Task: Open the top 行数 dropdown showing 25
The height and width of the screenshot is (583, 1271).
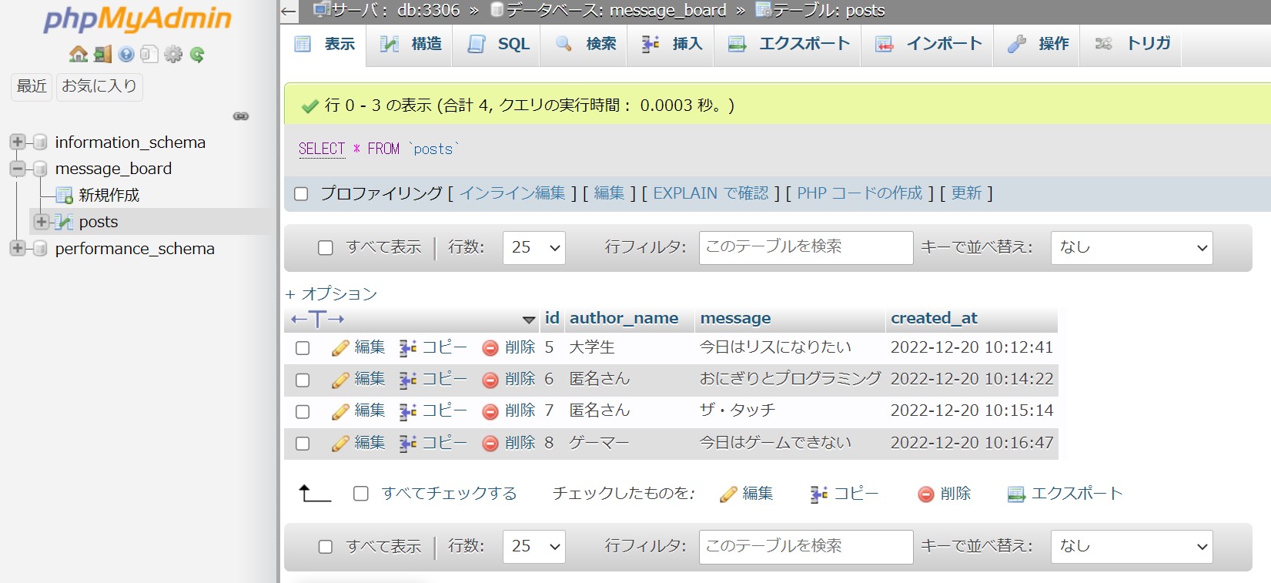Action: pyautogui.click(x=533, y=248)
